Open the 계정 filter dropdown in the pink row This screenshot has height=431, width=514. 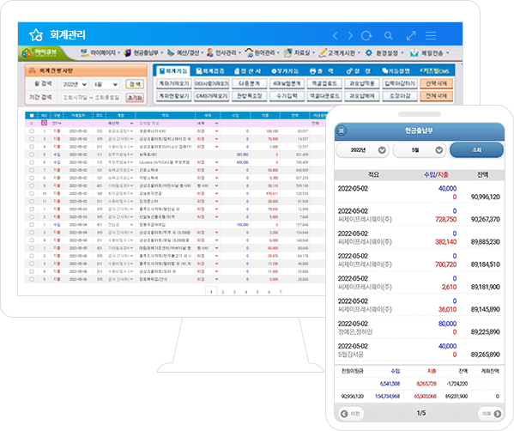[120, 124]
